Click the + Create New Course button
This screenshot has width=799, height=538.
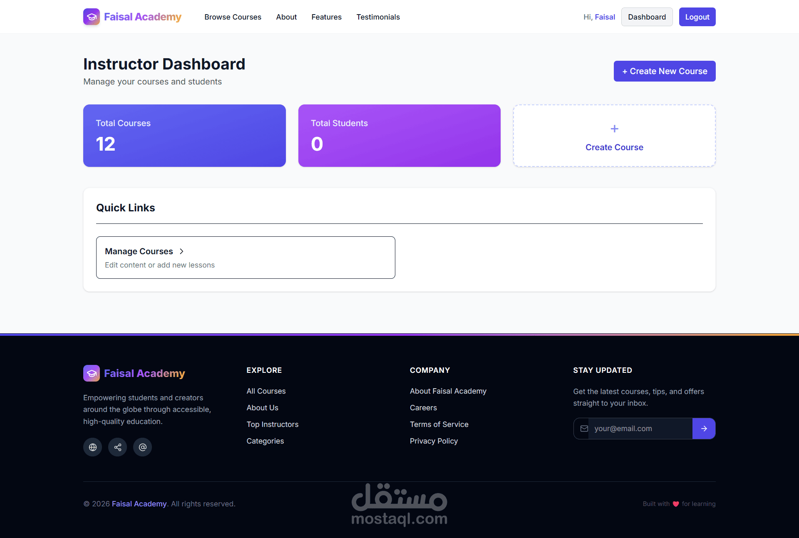(x=665, y=71)
